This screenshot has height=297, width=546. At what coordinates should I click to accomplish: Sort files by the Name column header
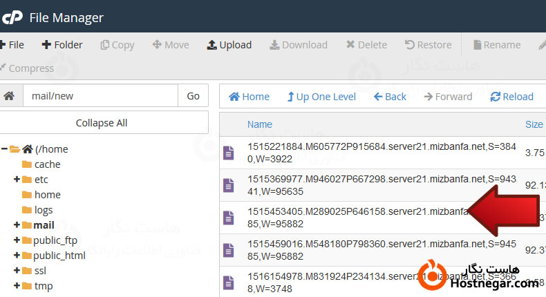coord(260,125)
